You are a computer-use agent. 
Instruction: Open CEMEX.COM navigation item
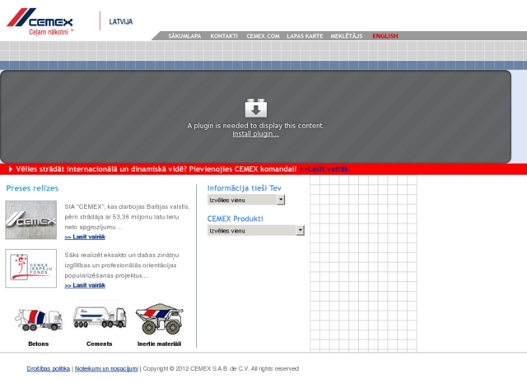coord(263,36)
